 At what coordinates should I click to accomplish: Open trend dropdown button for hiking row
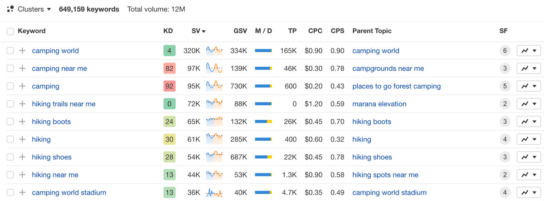[529, 139]
